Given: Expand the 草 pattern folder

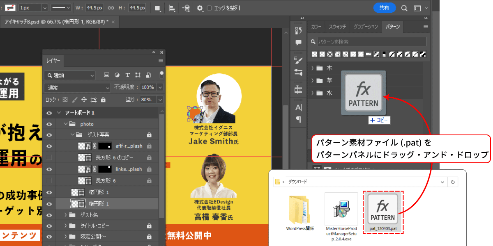Looking at the screenshot, I should click(x=313, y=80).
